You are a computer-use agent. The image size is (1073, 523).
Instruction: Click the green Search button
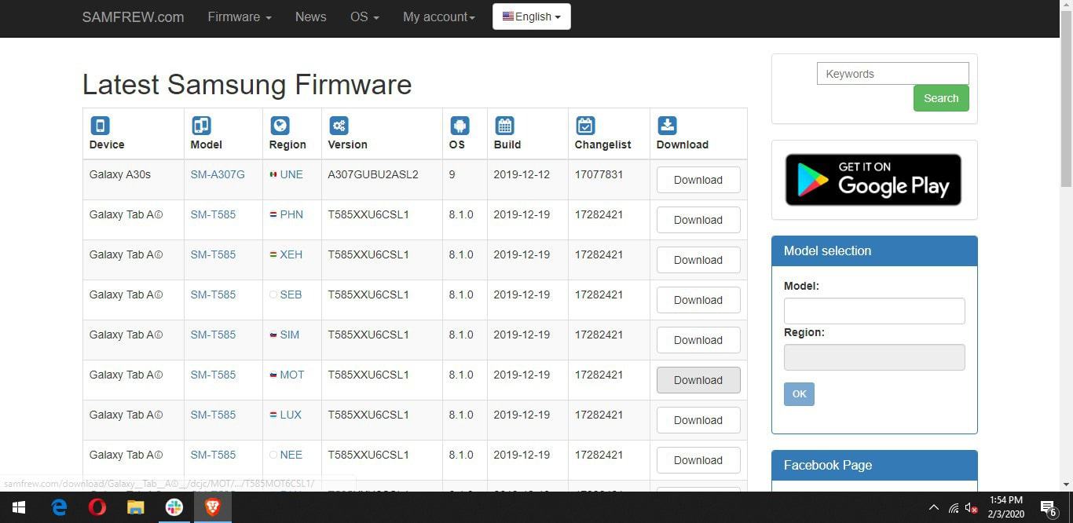[x=941, y=98]
